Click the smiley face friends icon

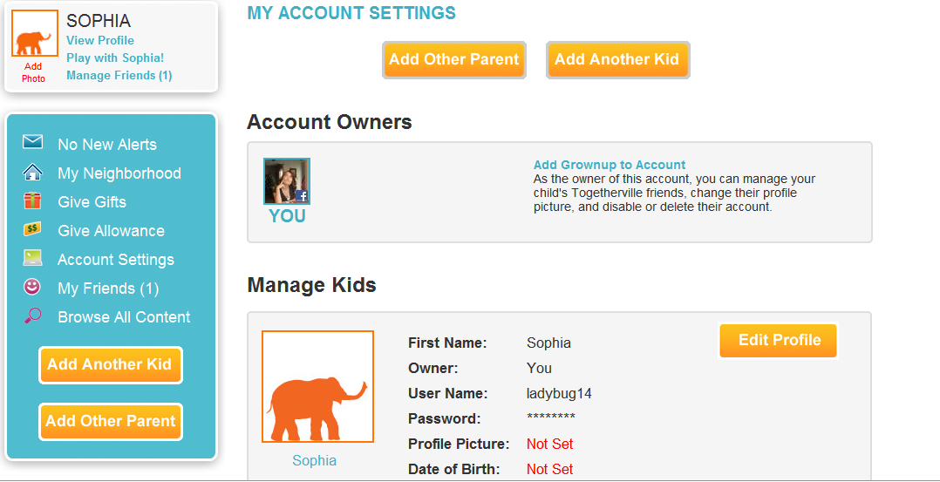coord(33,287)
